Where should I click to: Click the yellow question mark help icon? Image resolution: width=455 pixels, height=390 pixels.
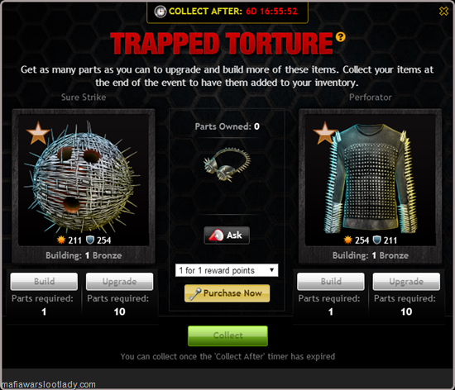click(x=340, y=37)
